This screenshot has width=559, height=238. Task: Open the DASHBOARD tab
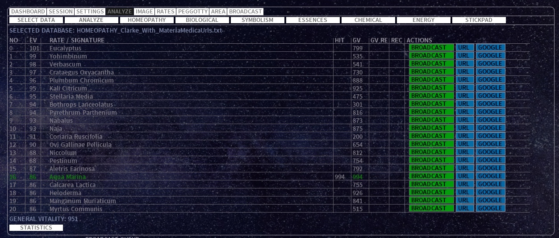tap(28, 12)
